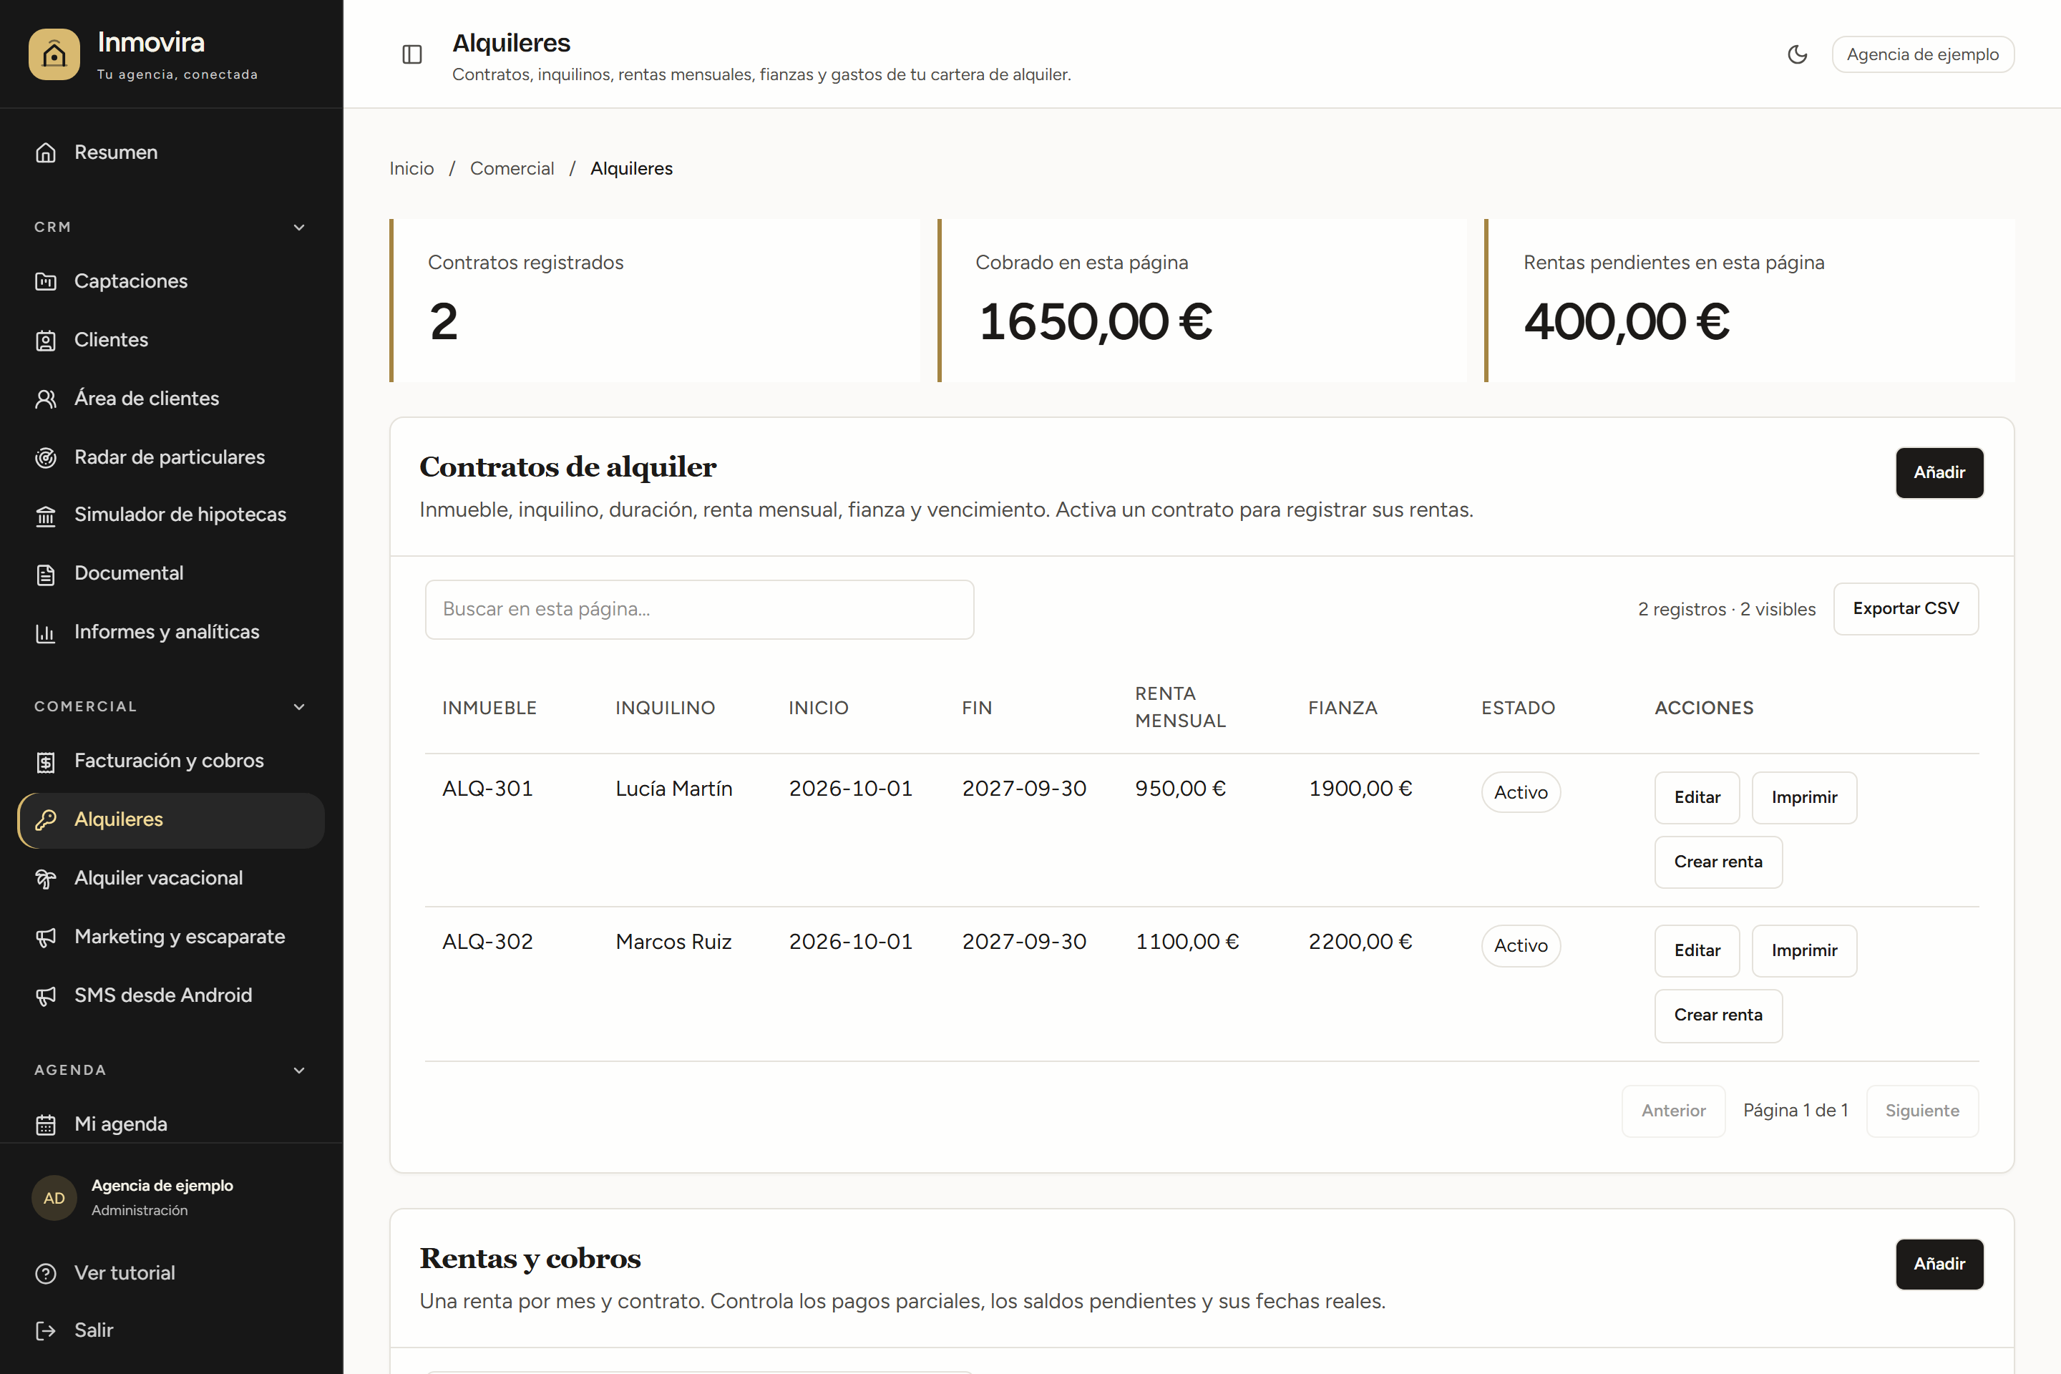This screenshot has width=2061, height=1374.
Task: Click the Simulador de hipotecas bank icon
Action: (46, 515)
